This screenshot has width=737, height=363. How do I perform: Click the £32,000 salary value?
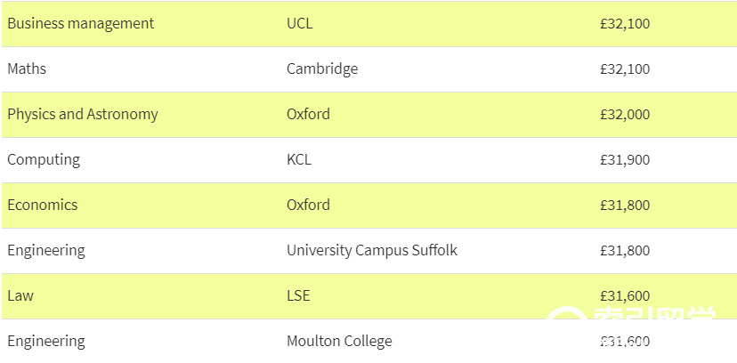pyautogui.click(x=625, y=115)
